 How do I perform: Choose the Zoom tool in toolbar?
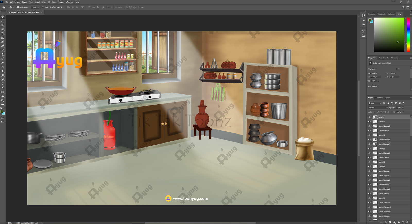click(3, 100)
